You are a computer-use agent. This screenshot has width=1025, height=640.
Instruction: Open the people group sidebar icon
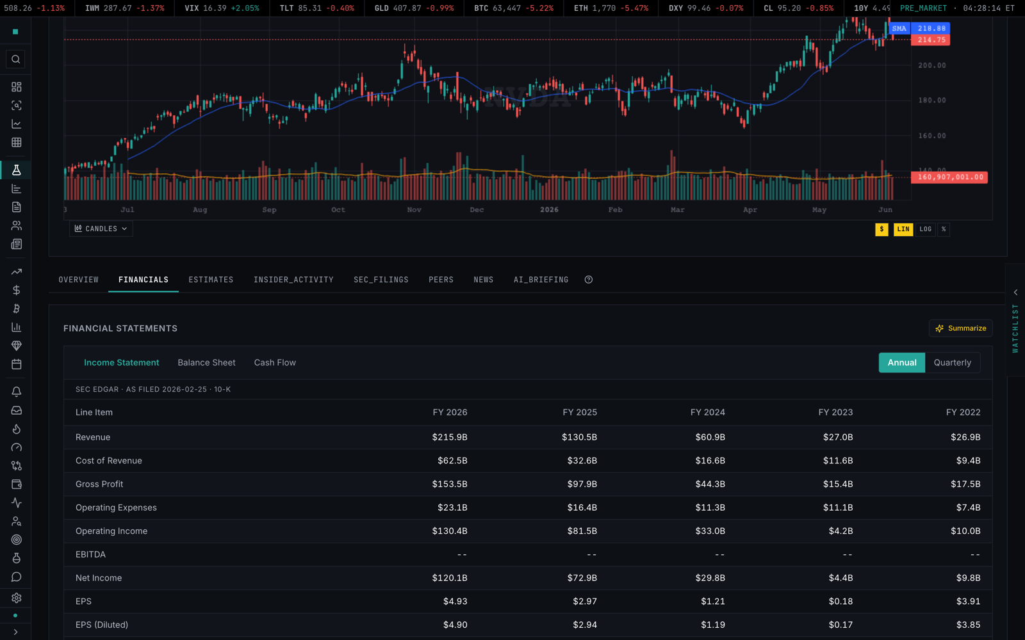16,226
